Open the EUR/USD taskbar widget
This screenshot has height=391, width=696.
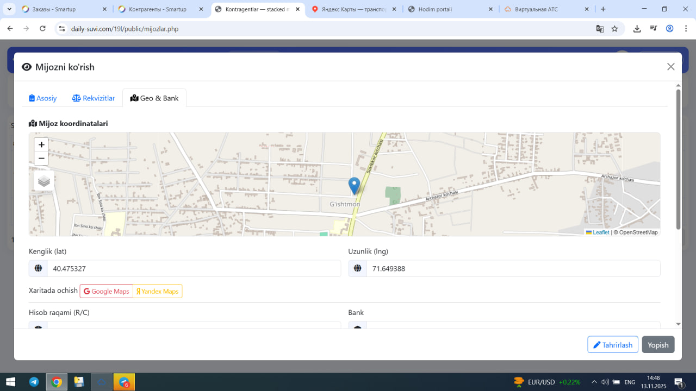coord(547,382)
